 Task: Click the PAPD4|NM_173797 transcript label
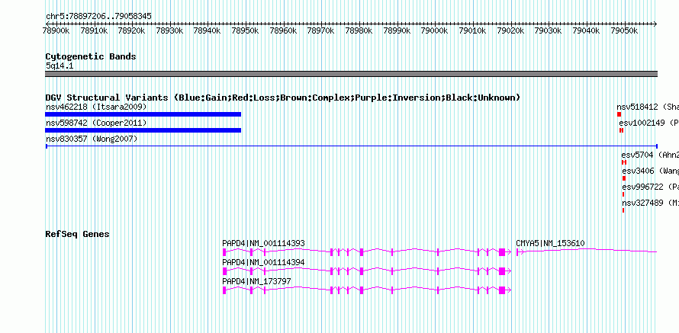click(x=256, y=281)
